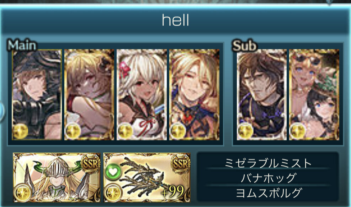Click element orb on dark-haired sub member
Viewport: 351px width, 207px height.
coord(245,132)
